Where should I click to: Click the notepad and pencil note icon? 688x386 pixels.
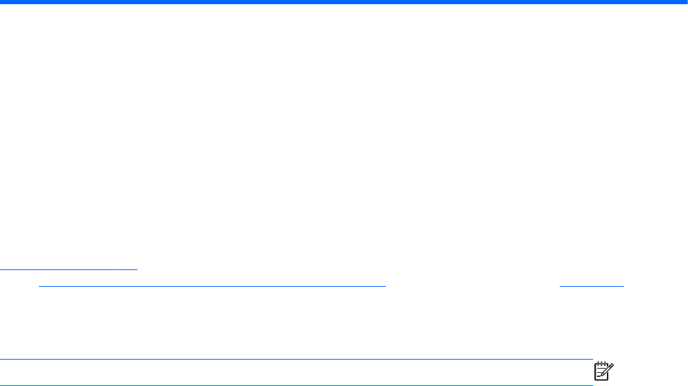click(603, 371)
